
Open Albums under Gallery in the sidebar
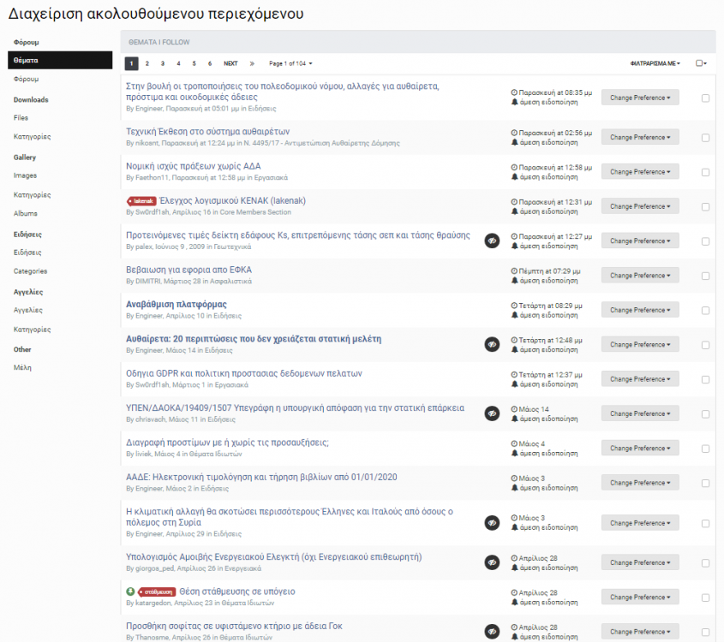(x=26, y=213)
